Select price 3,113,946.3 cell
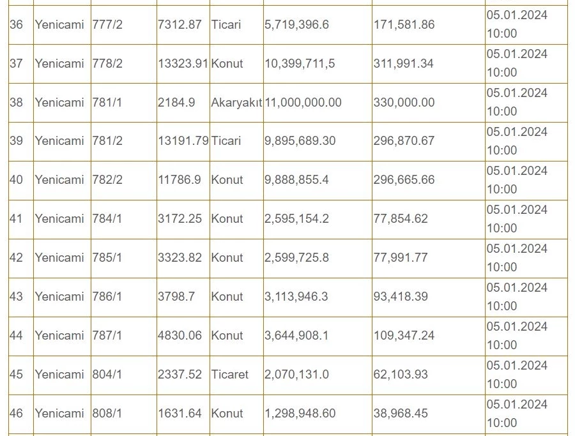 tap(318, 297)
